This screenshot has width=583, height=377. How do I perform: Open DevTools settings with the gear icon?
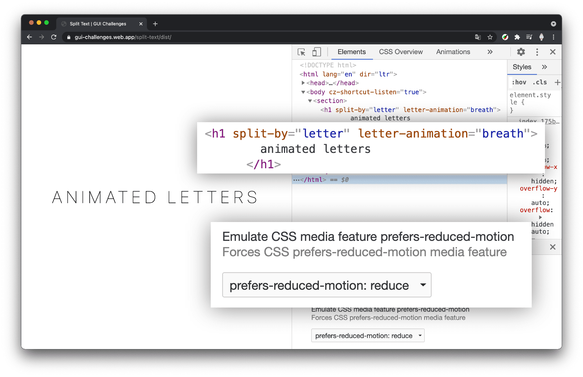[x=521, y=52]
